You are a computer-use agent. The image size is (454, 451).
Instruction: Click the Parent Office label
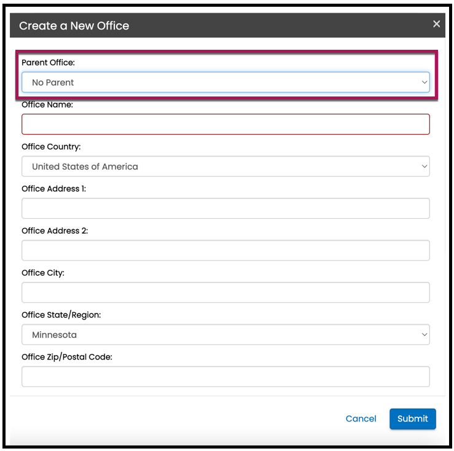[48, 63]
